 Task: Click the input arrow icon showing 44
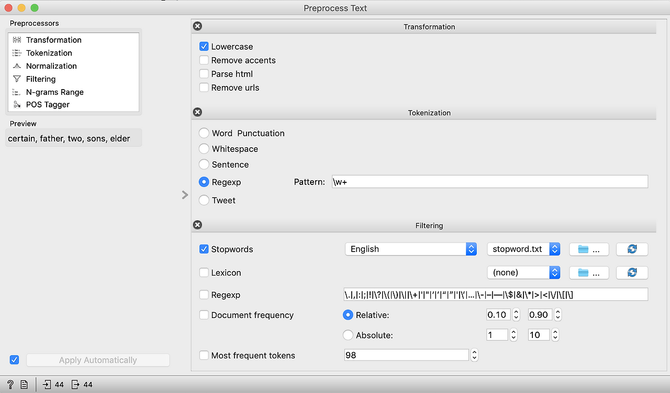tap(47, 384)
